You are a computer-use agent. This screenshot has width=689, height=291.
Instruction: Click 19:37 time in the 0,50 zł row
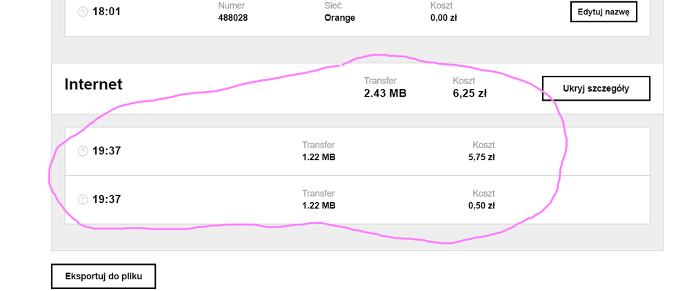[107, 200]
